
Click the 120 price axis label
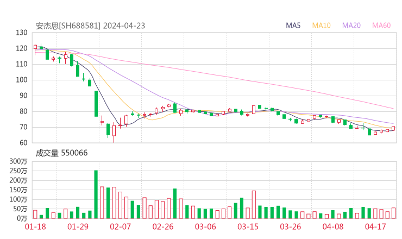click(22, 48)
